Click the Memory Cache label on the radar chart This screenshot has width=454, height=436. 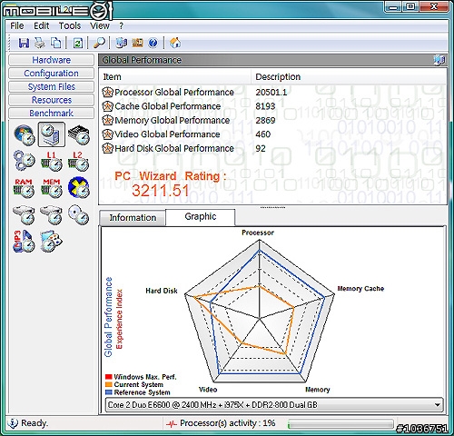360,289
